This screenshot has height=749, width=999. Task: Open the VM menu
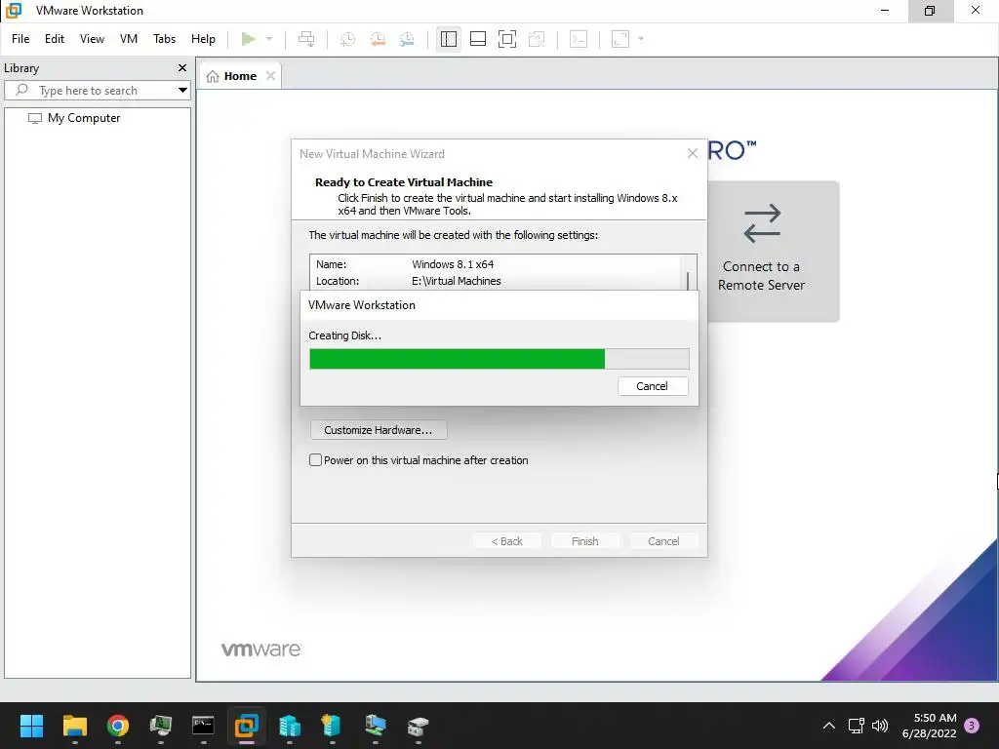129,39
